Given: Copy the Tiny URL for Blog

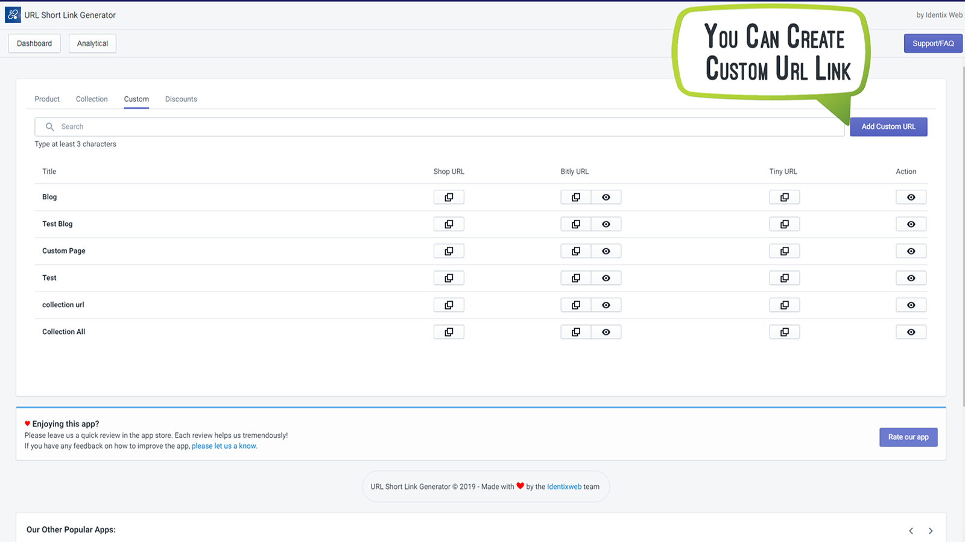Looking at the screenshot, I should (x=784, y=197).
